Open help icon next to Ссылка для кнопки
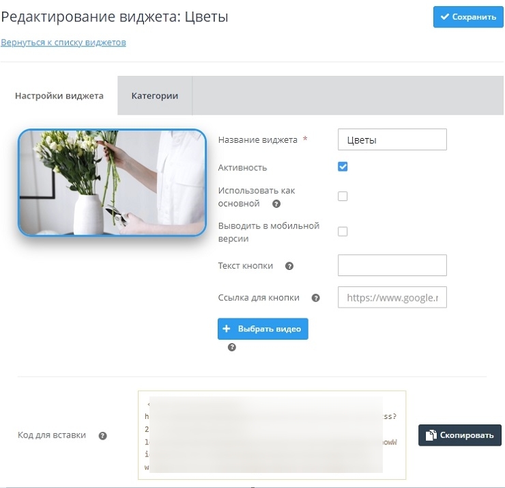Screen dimensions: 505x488 point(315,298)
